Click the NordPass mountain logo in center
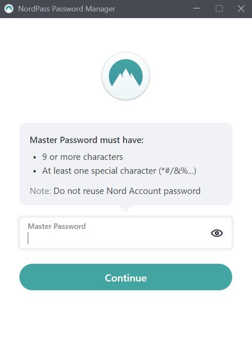The image size is (252, 345). [x=125, y=76]
